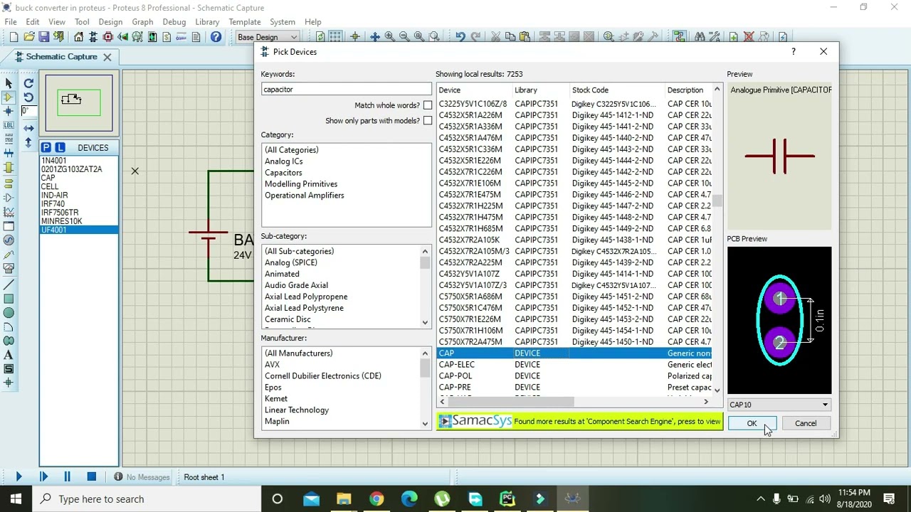The image size is (911, 512).
Task: Click results list scroll down arrow
Action: tap(717, 390)
